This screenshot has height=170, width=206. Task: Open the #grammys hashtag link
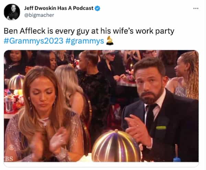[84, 41]
